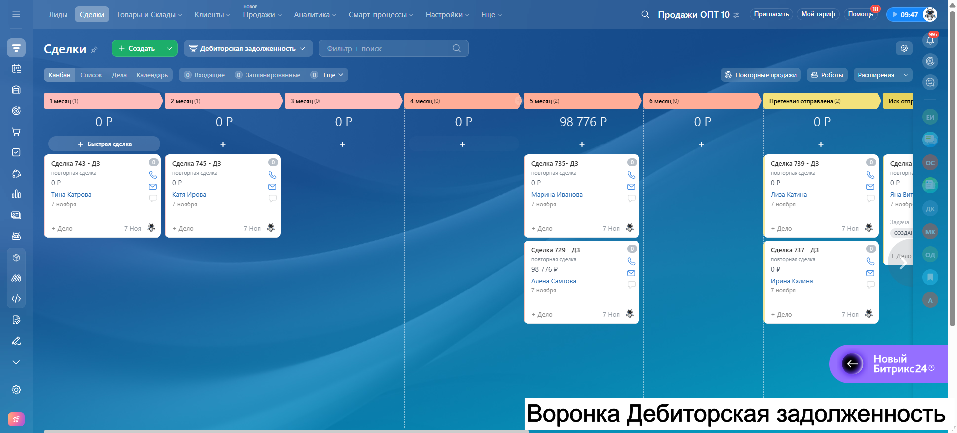The image size is (957, 433).
Task: Open the code brackets icon in left sidebar
Action: pos(16,299)
